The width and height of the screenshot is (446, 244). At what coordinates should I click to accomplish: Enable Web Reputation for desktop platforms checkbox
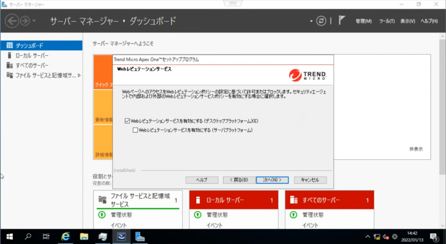[127, 121]
